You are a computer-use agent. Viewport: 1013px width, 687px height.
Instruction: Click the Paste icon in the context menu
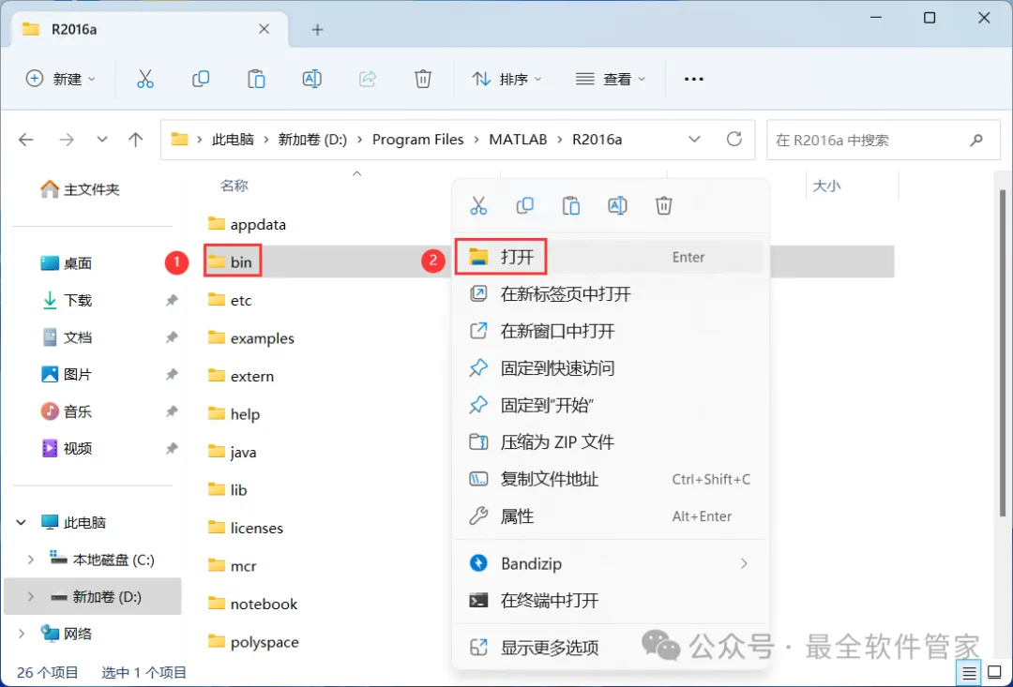(571, 206)
